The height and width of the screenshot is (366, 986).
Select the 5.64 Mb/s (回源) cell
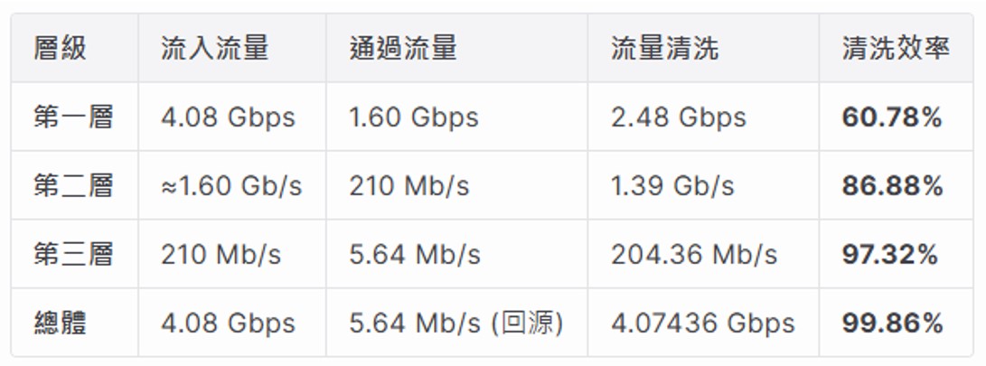455,323
